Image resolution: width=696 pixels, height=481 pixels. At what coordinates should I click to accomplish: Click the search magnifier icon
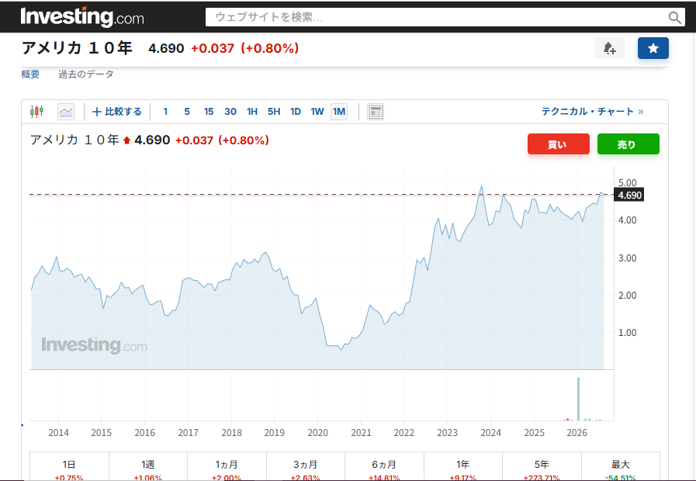[674, 17]
